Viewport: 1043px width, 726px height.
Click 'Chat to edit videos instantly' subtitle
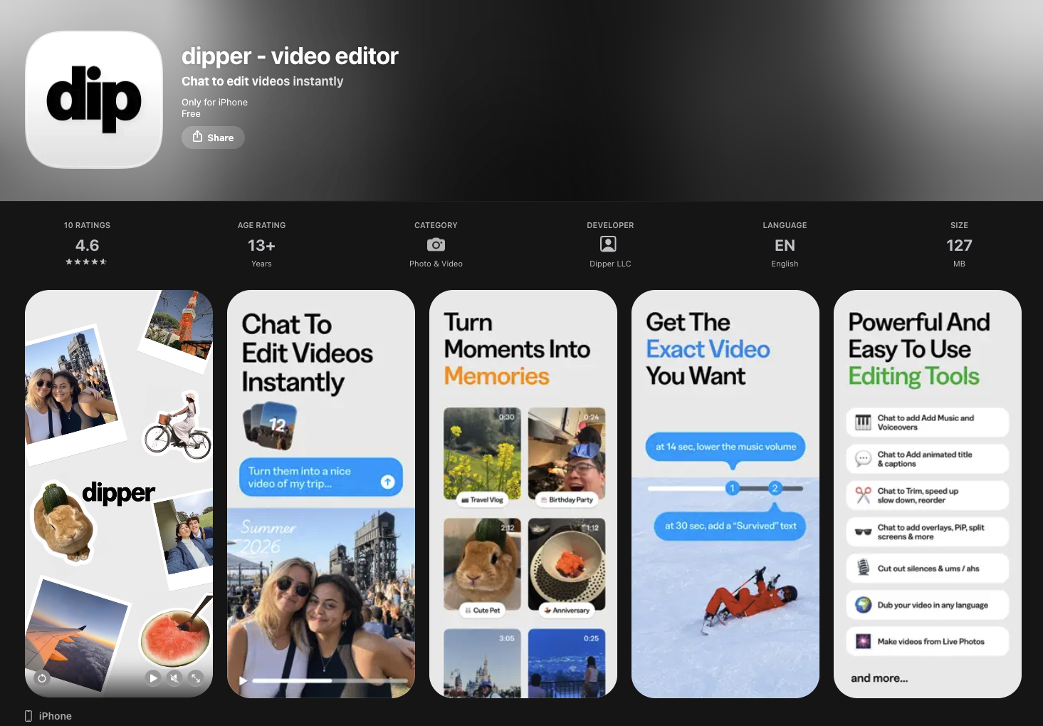pyautogui.click(x=262, y=81)
